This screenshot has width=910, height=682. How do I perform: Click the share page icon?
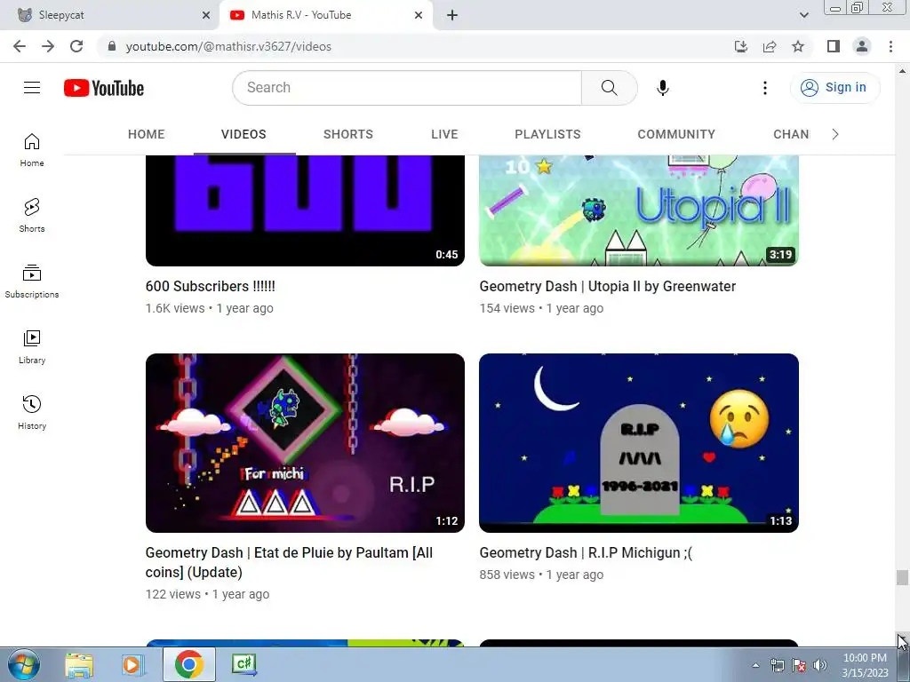770,46
